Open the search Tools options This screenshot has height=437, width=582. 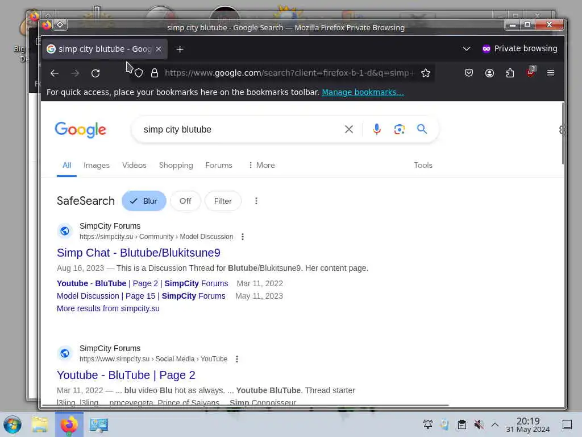point(423,166)
